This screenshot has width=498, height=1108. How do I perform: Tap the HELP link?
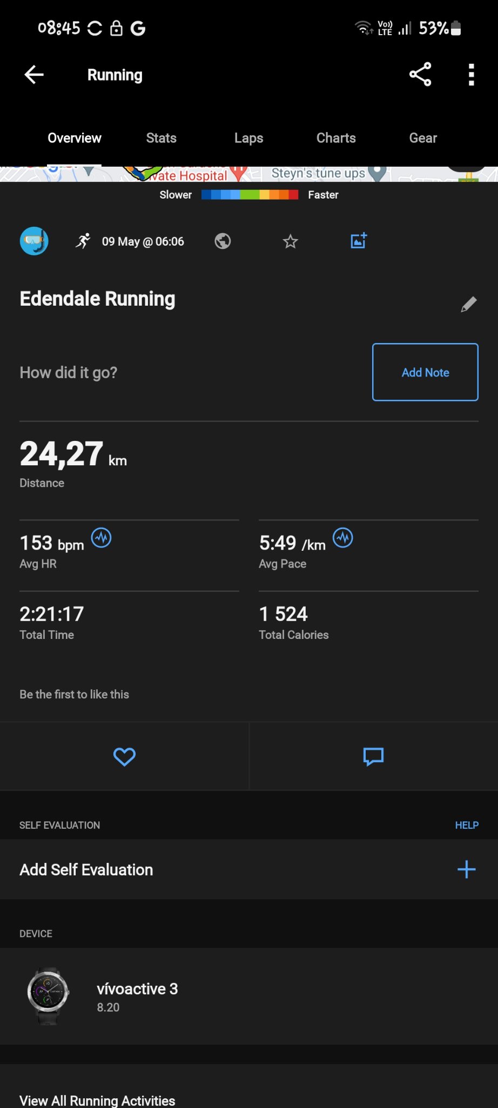pos(467,825)
